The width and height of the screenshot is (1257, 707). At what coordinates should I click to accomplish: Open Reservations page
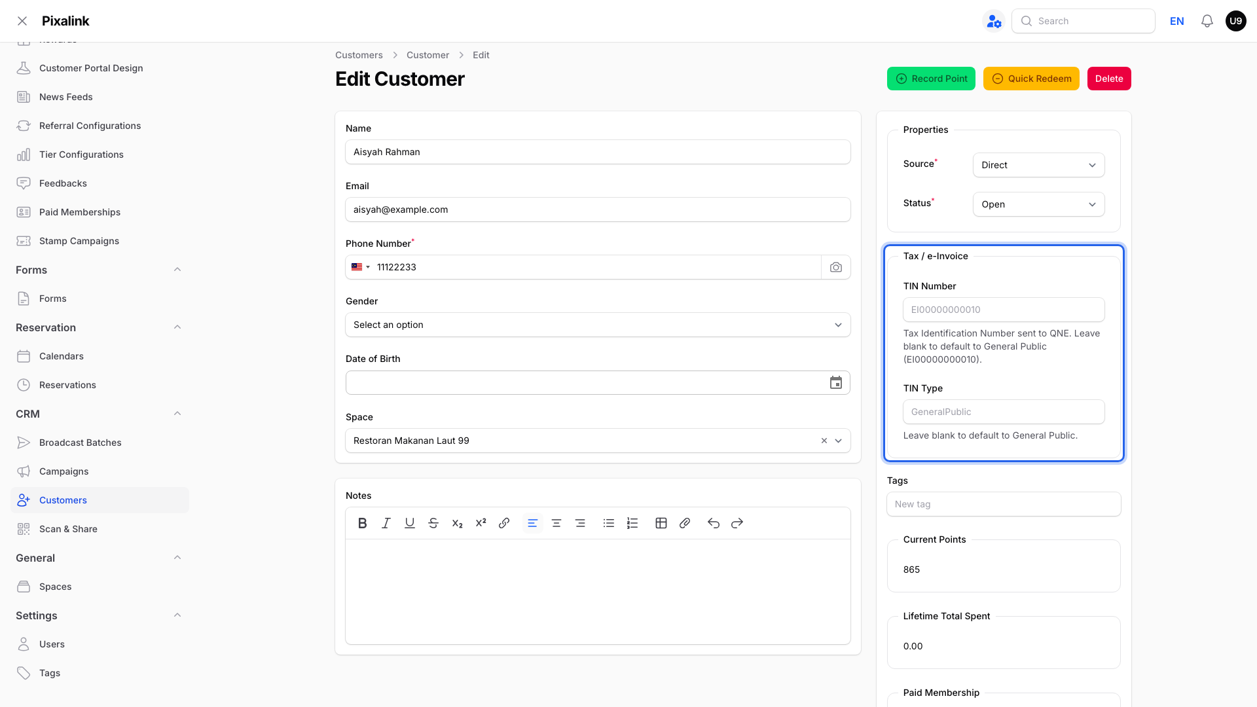100,385
